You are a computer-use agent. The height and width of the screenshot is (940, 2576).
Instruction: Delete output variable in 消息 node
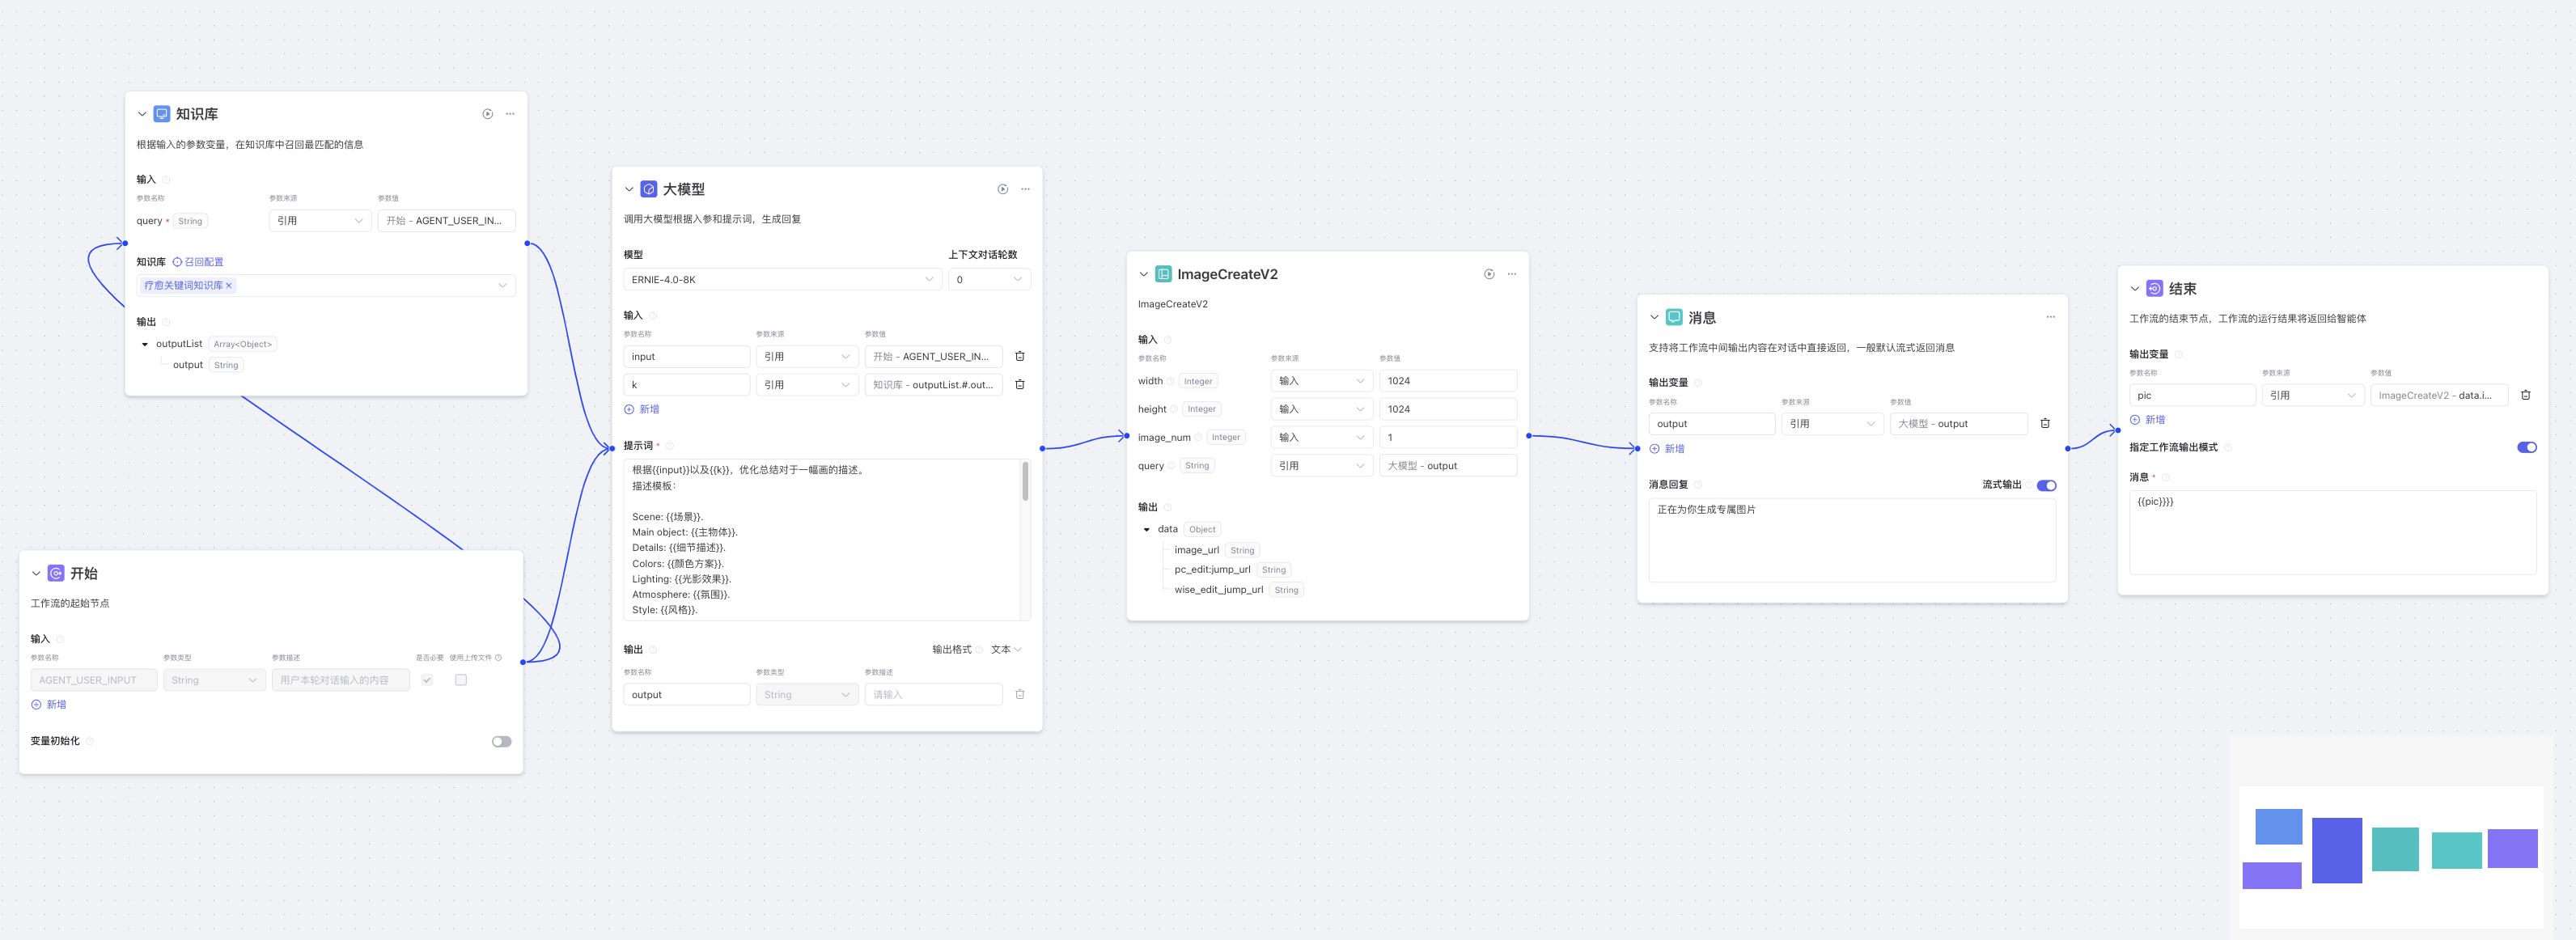click(x=2044, y=424)
